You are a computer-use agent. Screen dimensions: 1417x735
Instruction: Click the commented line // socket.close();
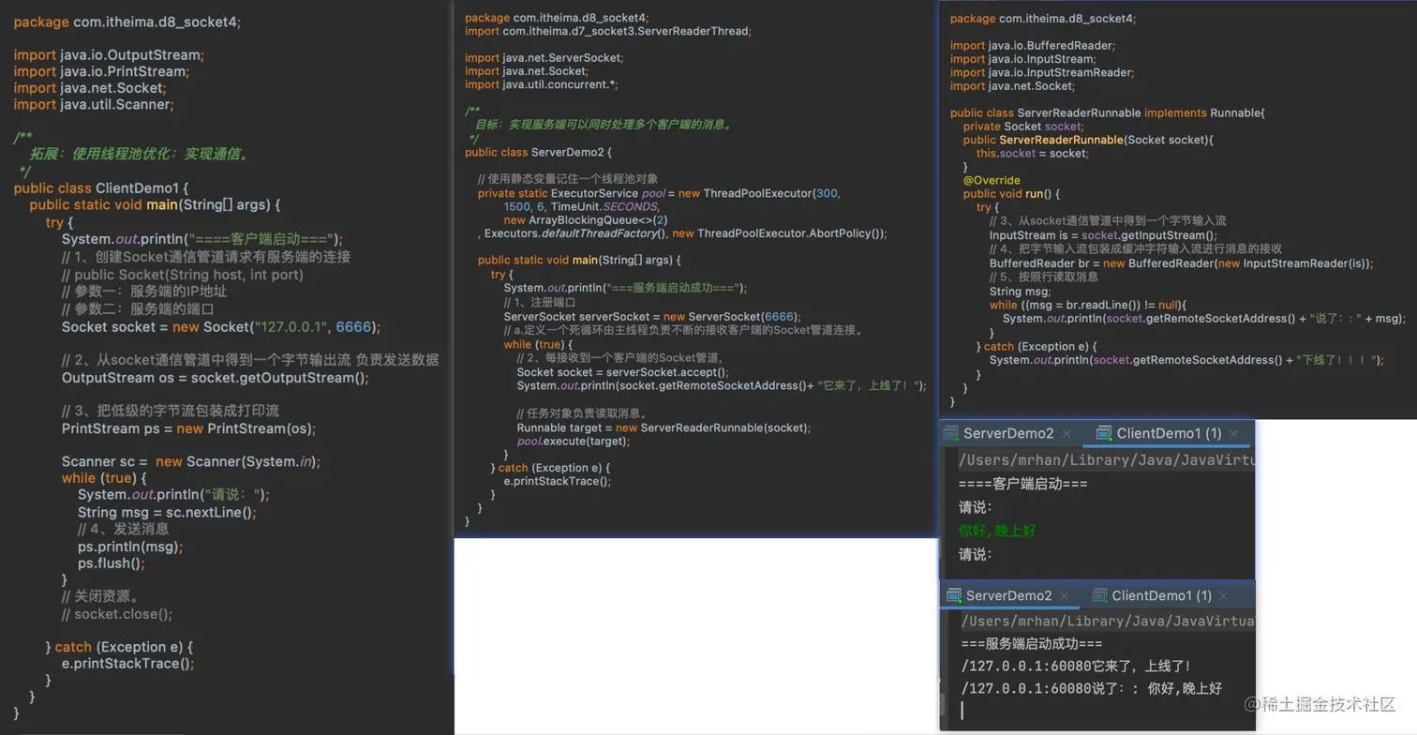point(117,614)
